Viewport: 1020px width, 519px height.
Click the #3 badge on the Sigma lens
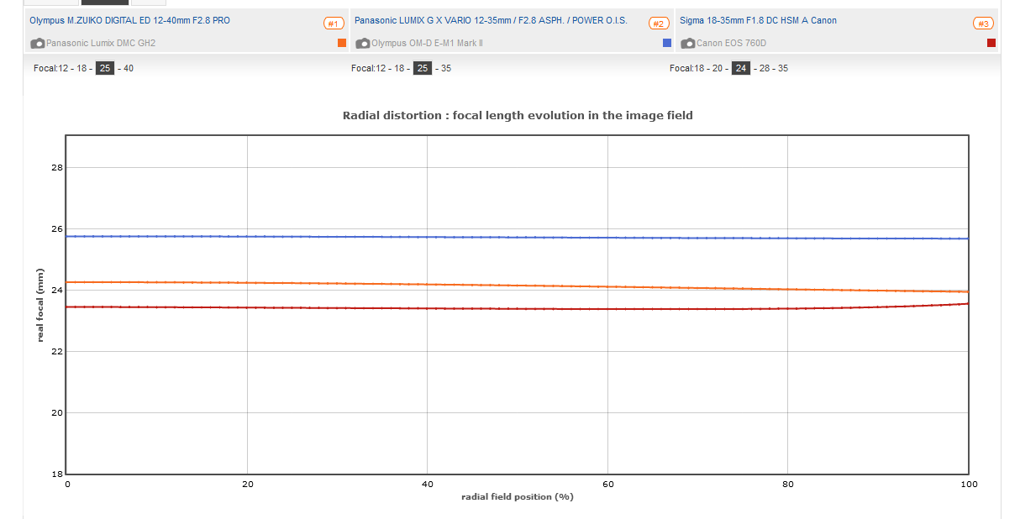(x=983, y=24)
